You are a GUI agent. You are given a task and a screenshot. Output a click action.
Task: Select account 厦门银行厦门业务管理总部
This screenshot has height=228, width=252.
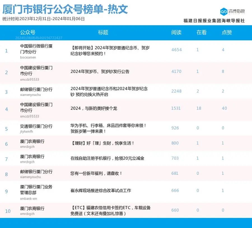click(36, 190)
